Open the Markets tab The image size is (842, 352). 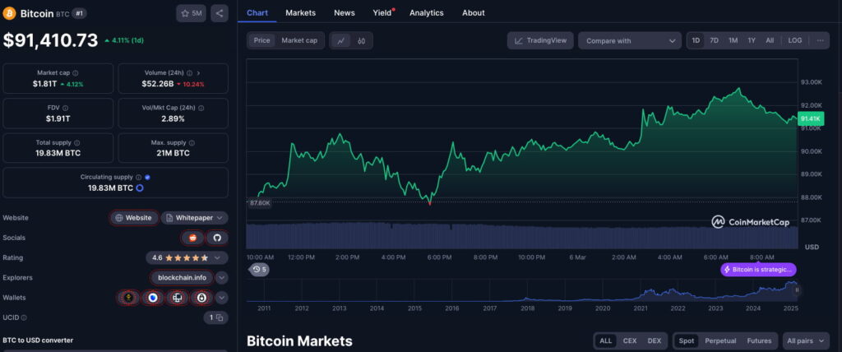(301, 12)
